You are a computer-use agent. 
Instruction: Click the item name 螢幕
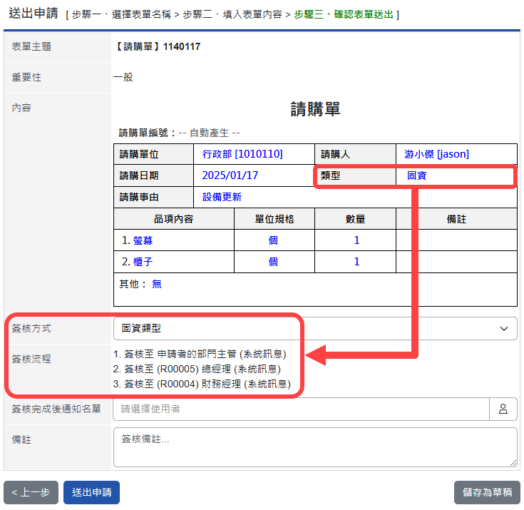tap(143, 240)
